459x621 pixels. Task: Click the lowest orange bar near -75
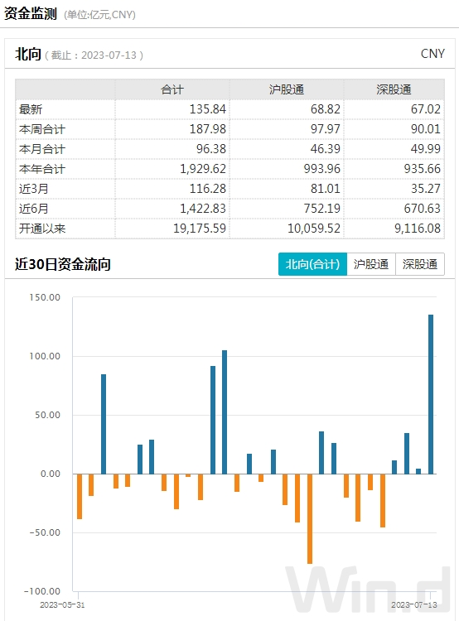310,518
